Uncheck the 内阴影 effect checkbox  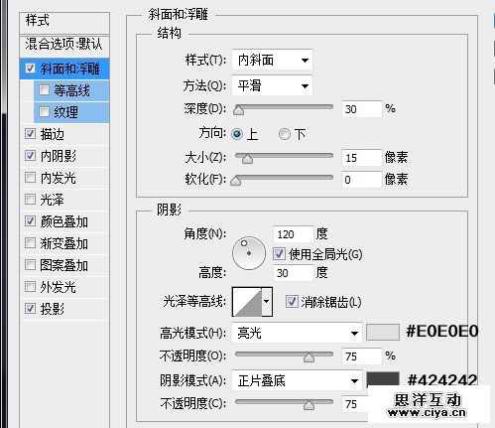[x=30, y=156]
